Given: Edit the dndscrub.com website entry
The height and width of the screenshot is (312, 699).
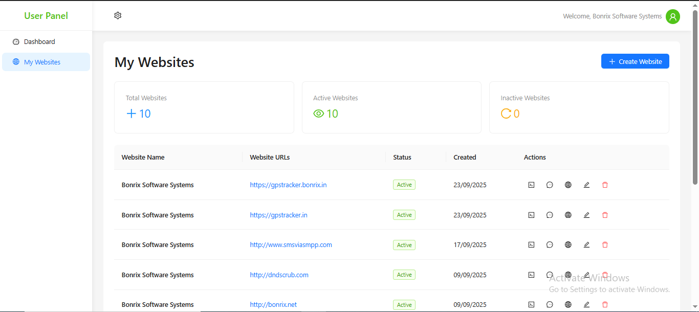Looking at the screenshot, I should [x=586, y=275].
